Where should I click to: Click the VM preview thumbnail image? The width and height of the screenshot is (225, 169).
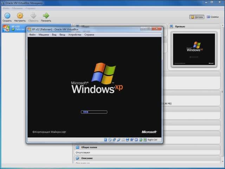tap(194, 49)
